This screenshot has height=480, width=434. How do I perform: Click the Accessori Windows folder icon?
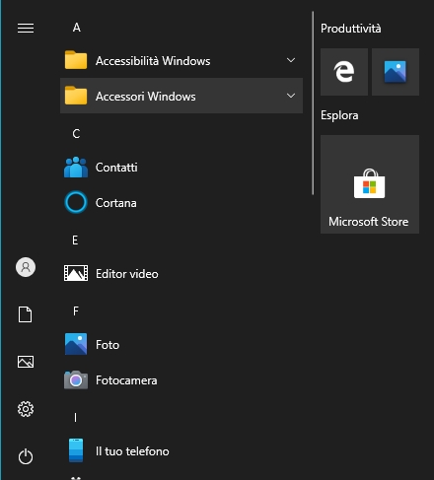[76, 96]
